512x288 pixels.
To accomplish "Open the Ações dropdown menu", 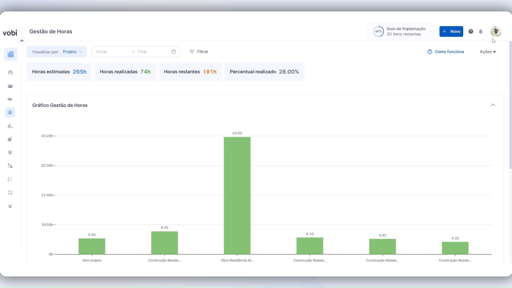I will click(x=488, y=52).
